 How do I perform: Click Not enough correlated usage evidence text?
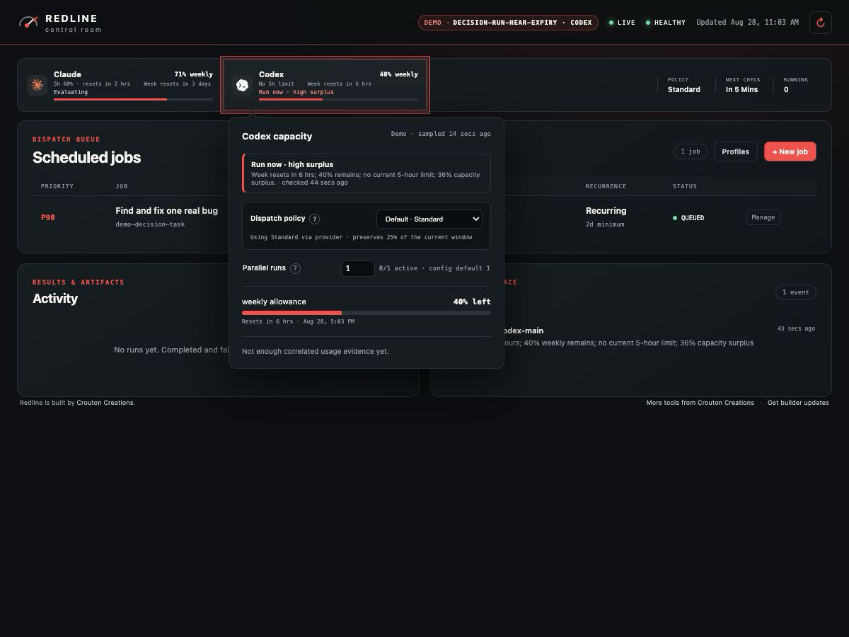[x=316, y=351]
